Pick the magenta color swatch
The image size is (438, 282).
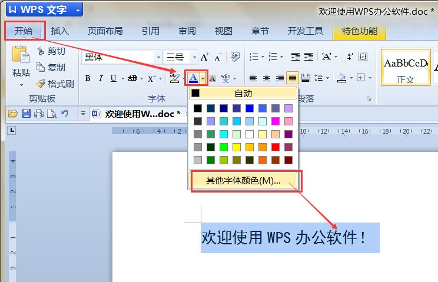276,121
